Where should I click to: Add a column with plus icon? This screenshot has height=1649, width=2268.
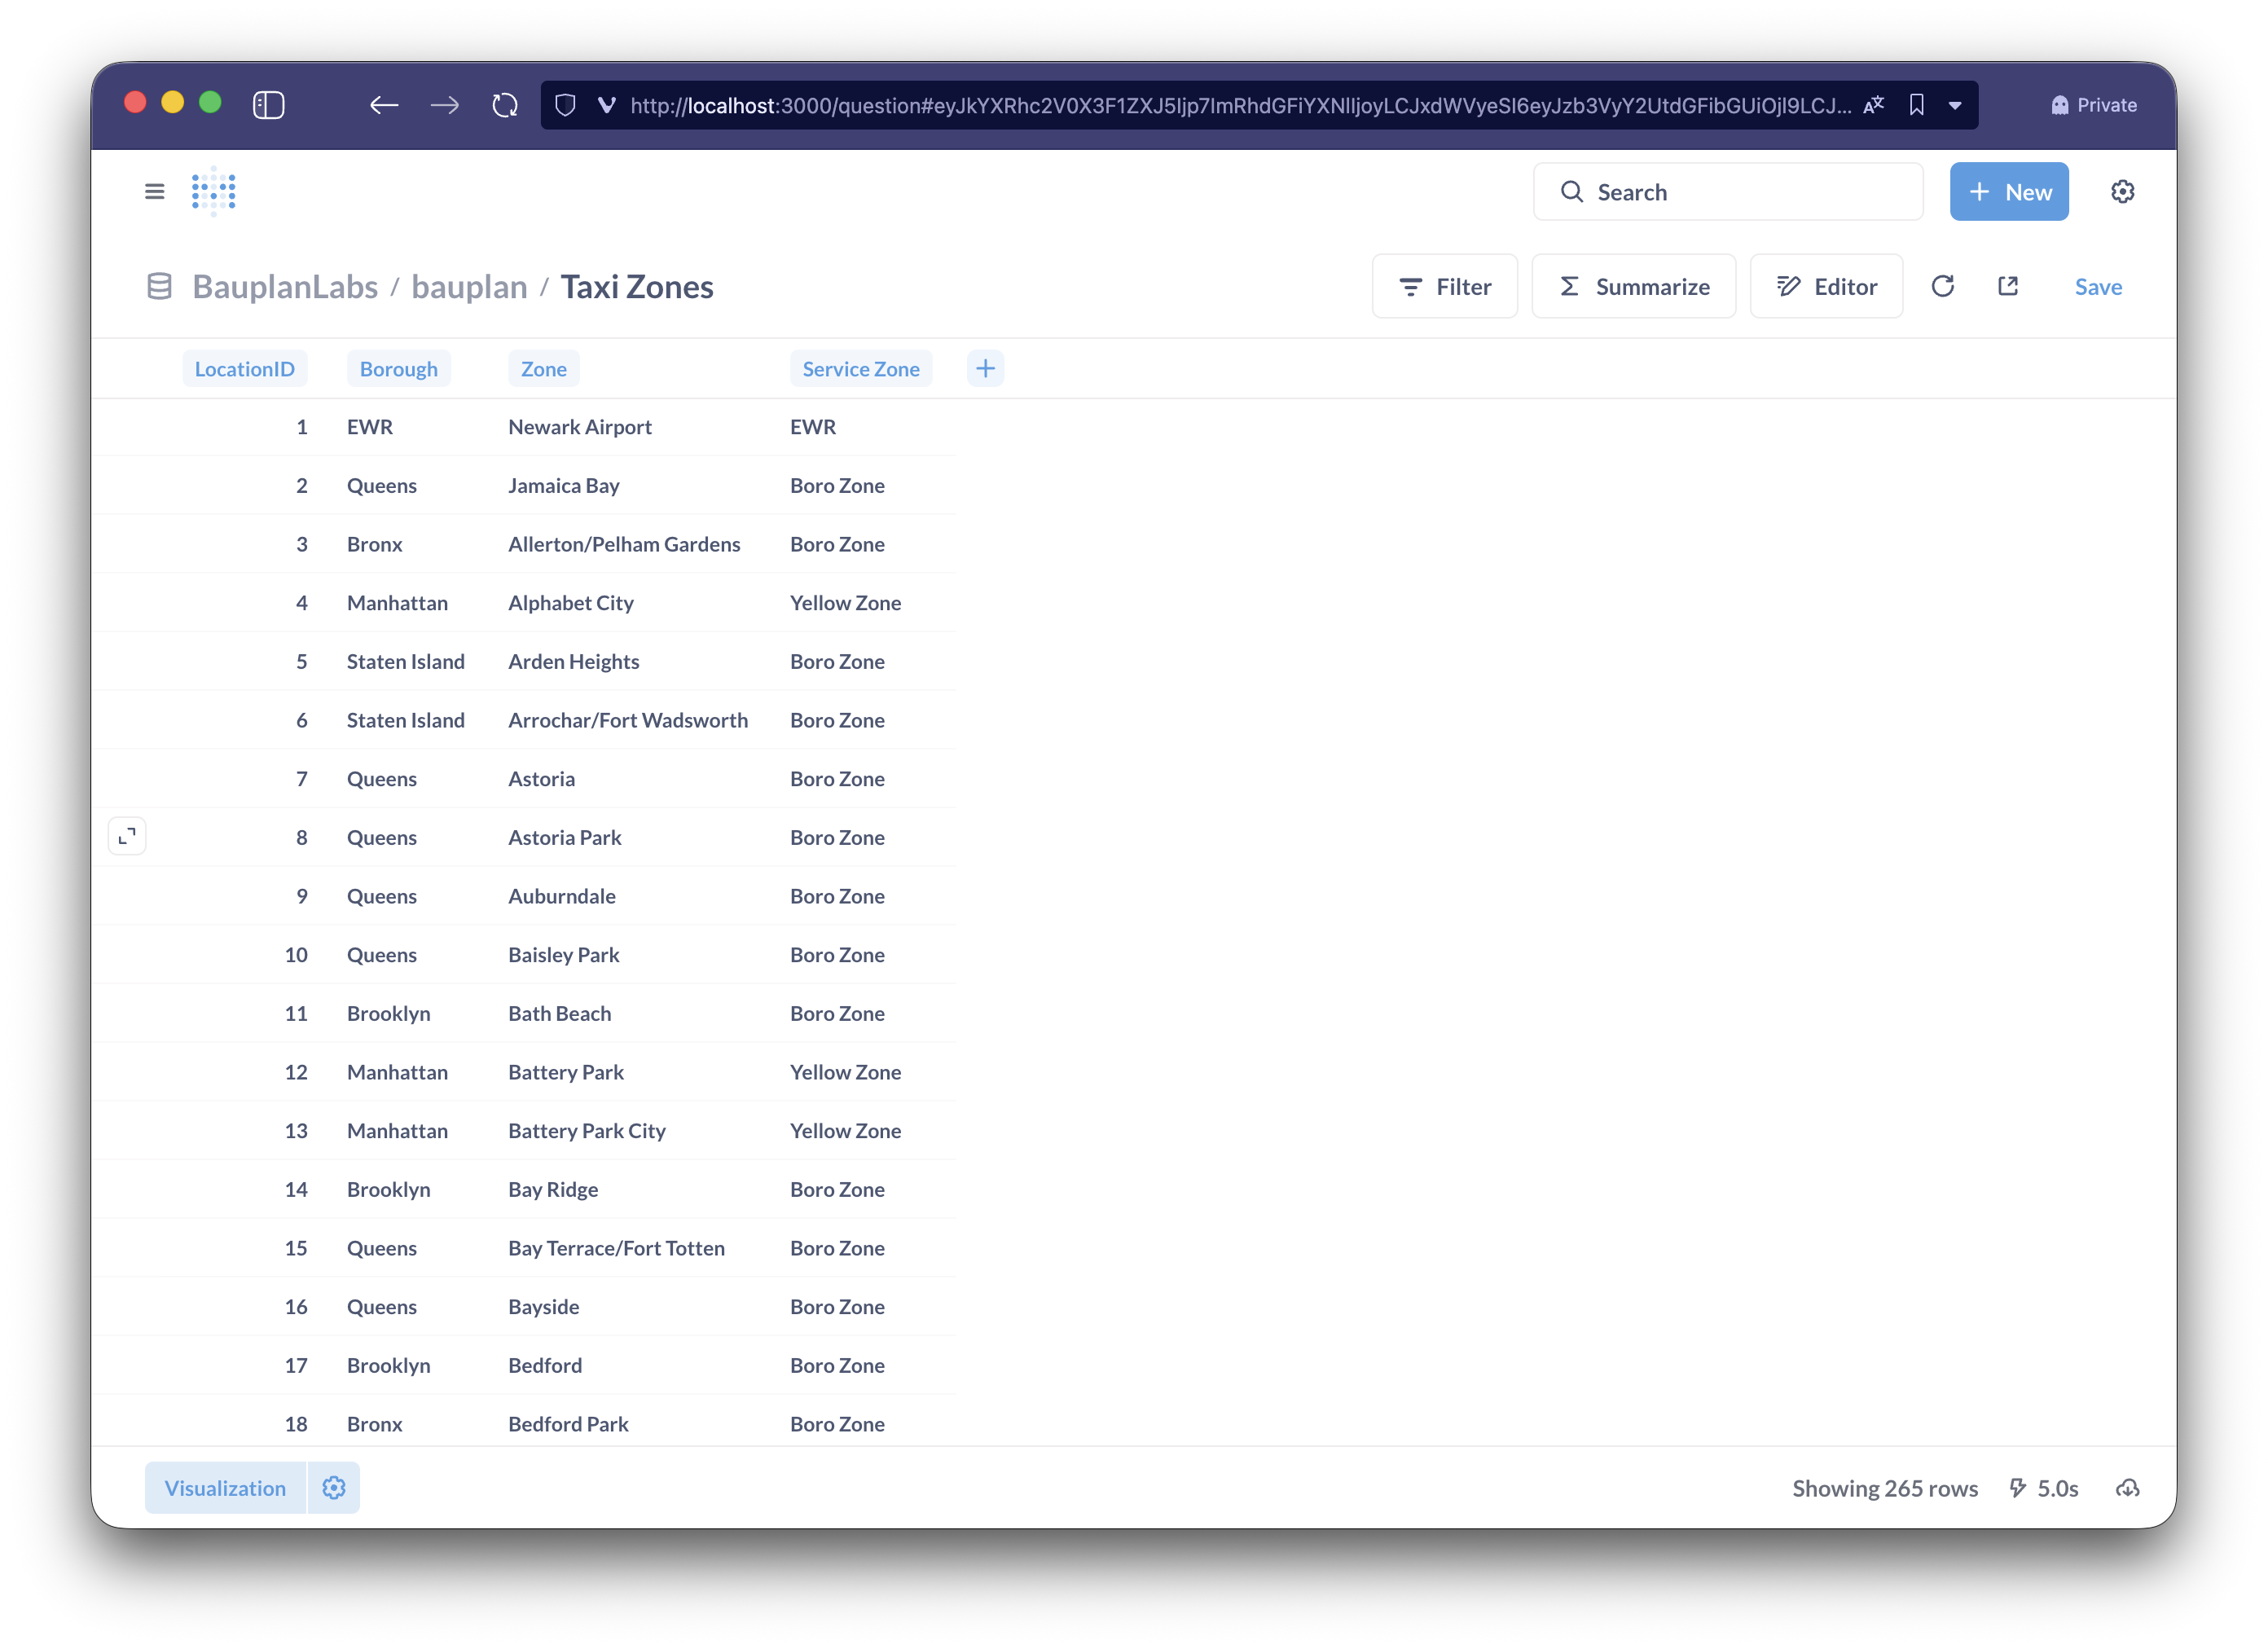pos(985,369)
